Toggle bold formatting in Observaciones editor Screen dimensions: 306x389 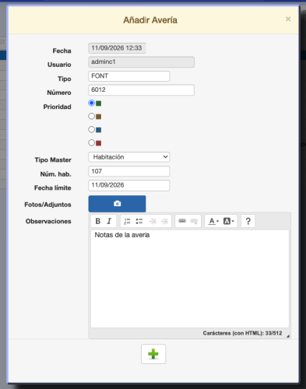(98, 221)
